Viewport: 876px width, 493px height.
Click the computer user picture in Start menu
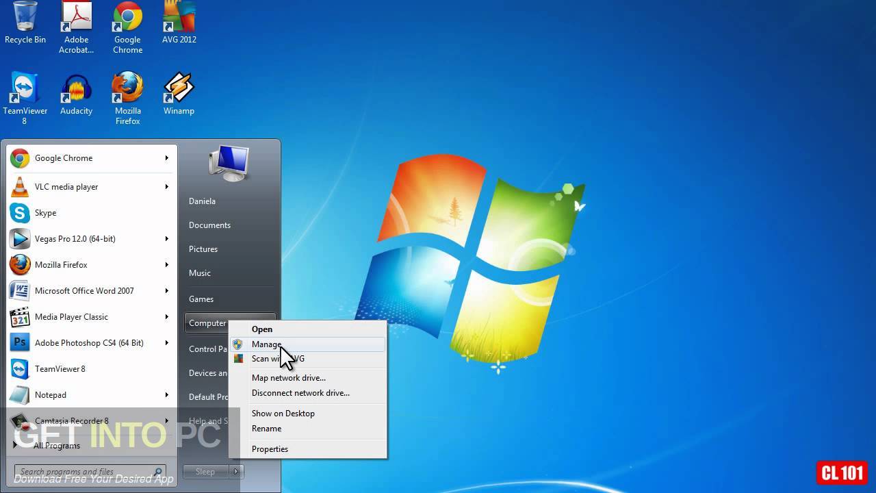(x=229, y=163)
